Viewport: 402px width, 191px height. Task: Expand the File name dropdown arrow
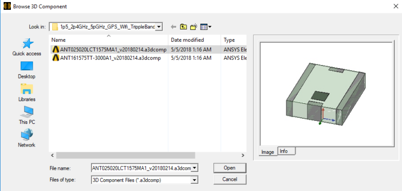(x=195, y=168)
